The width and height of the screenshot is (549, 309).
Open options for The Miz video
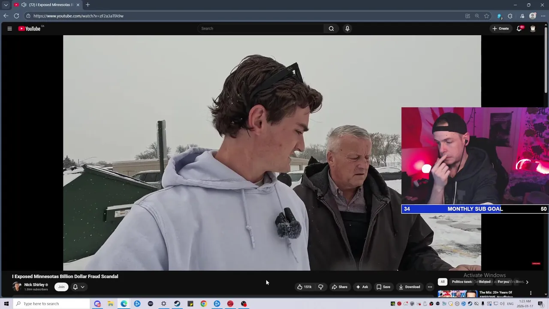tap(531, 293)
